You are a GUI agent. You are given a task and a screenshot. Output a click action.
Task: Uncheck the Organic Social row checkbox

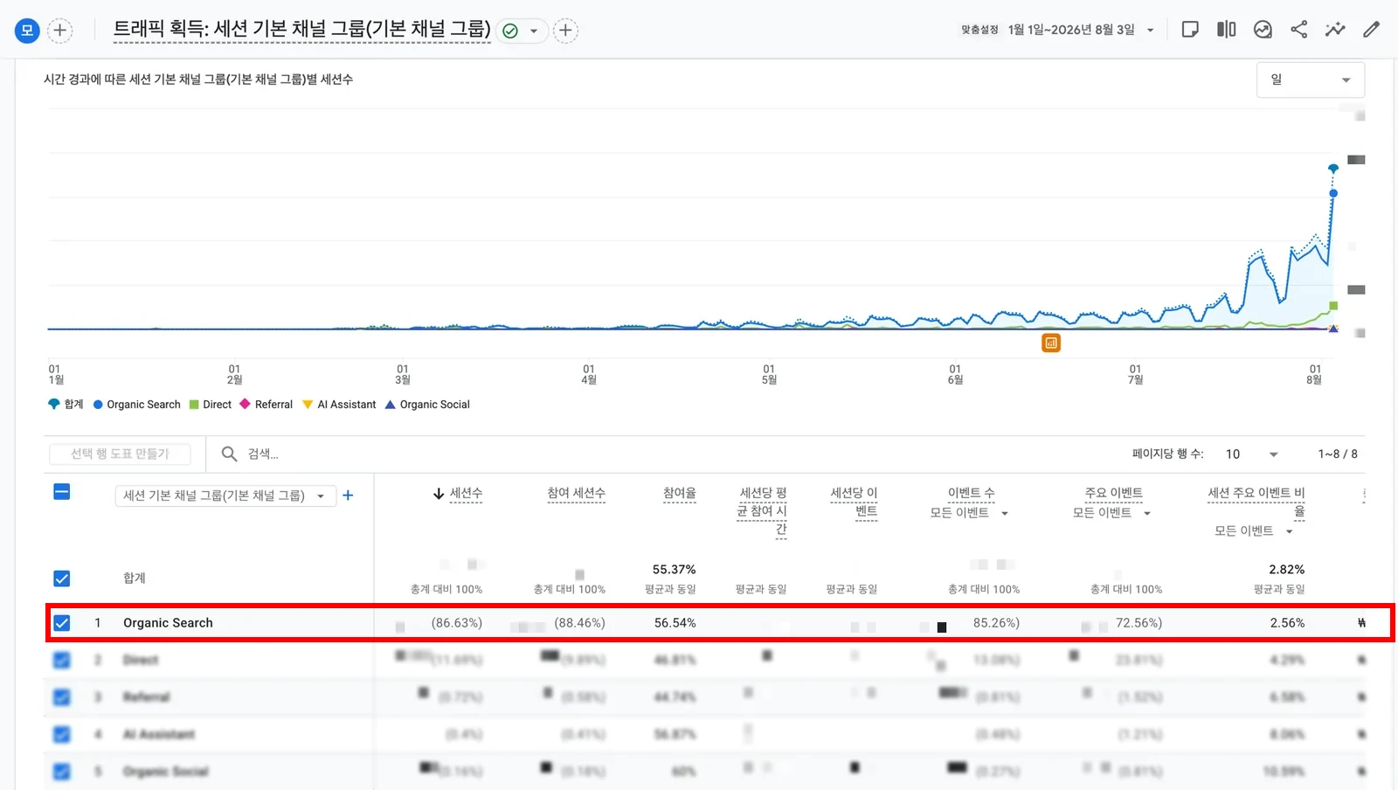click(62, 772)
